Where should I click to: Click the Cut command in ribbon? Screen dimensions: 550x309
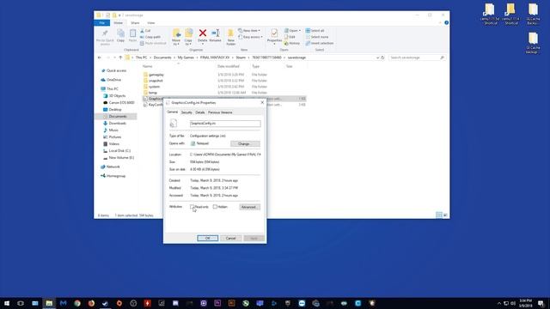click(x=145, y=31)
